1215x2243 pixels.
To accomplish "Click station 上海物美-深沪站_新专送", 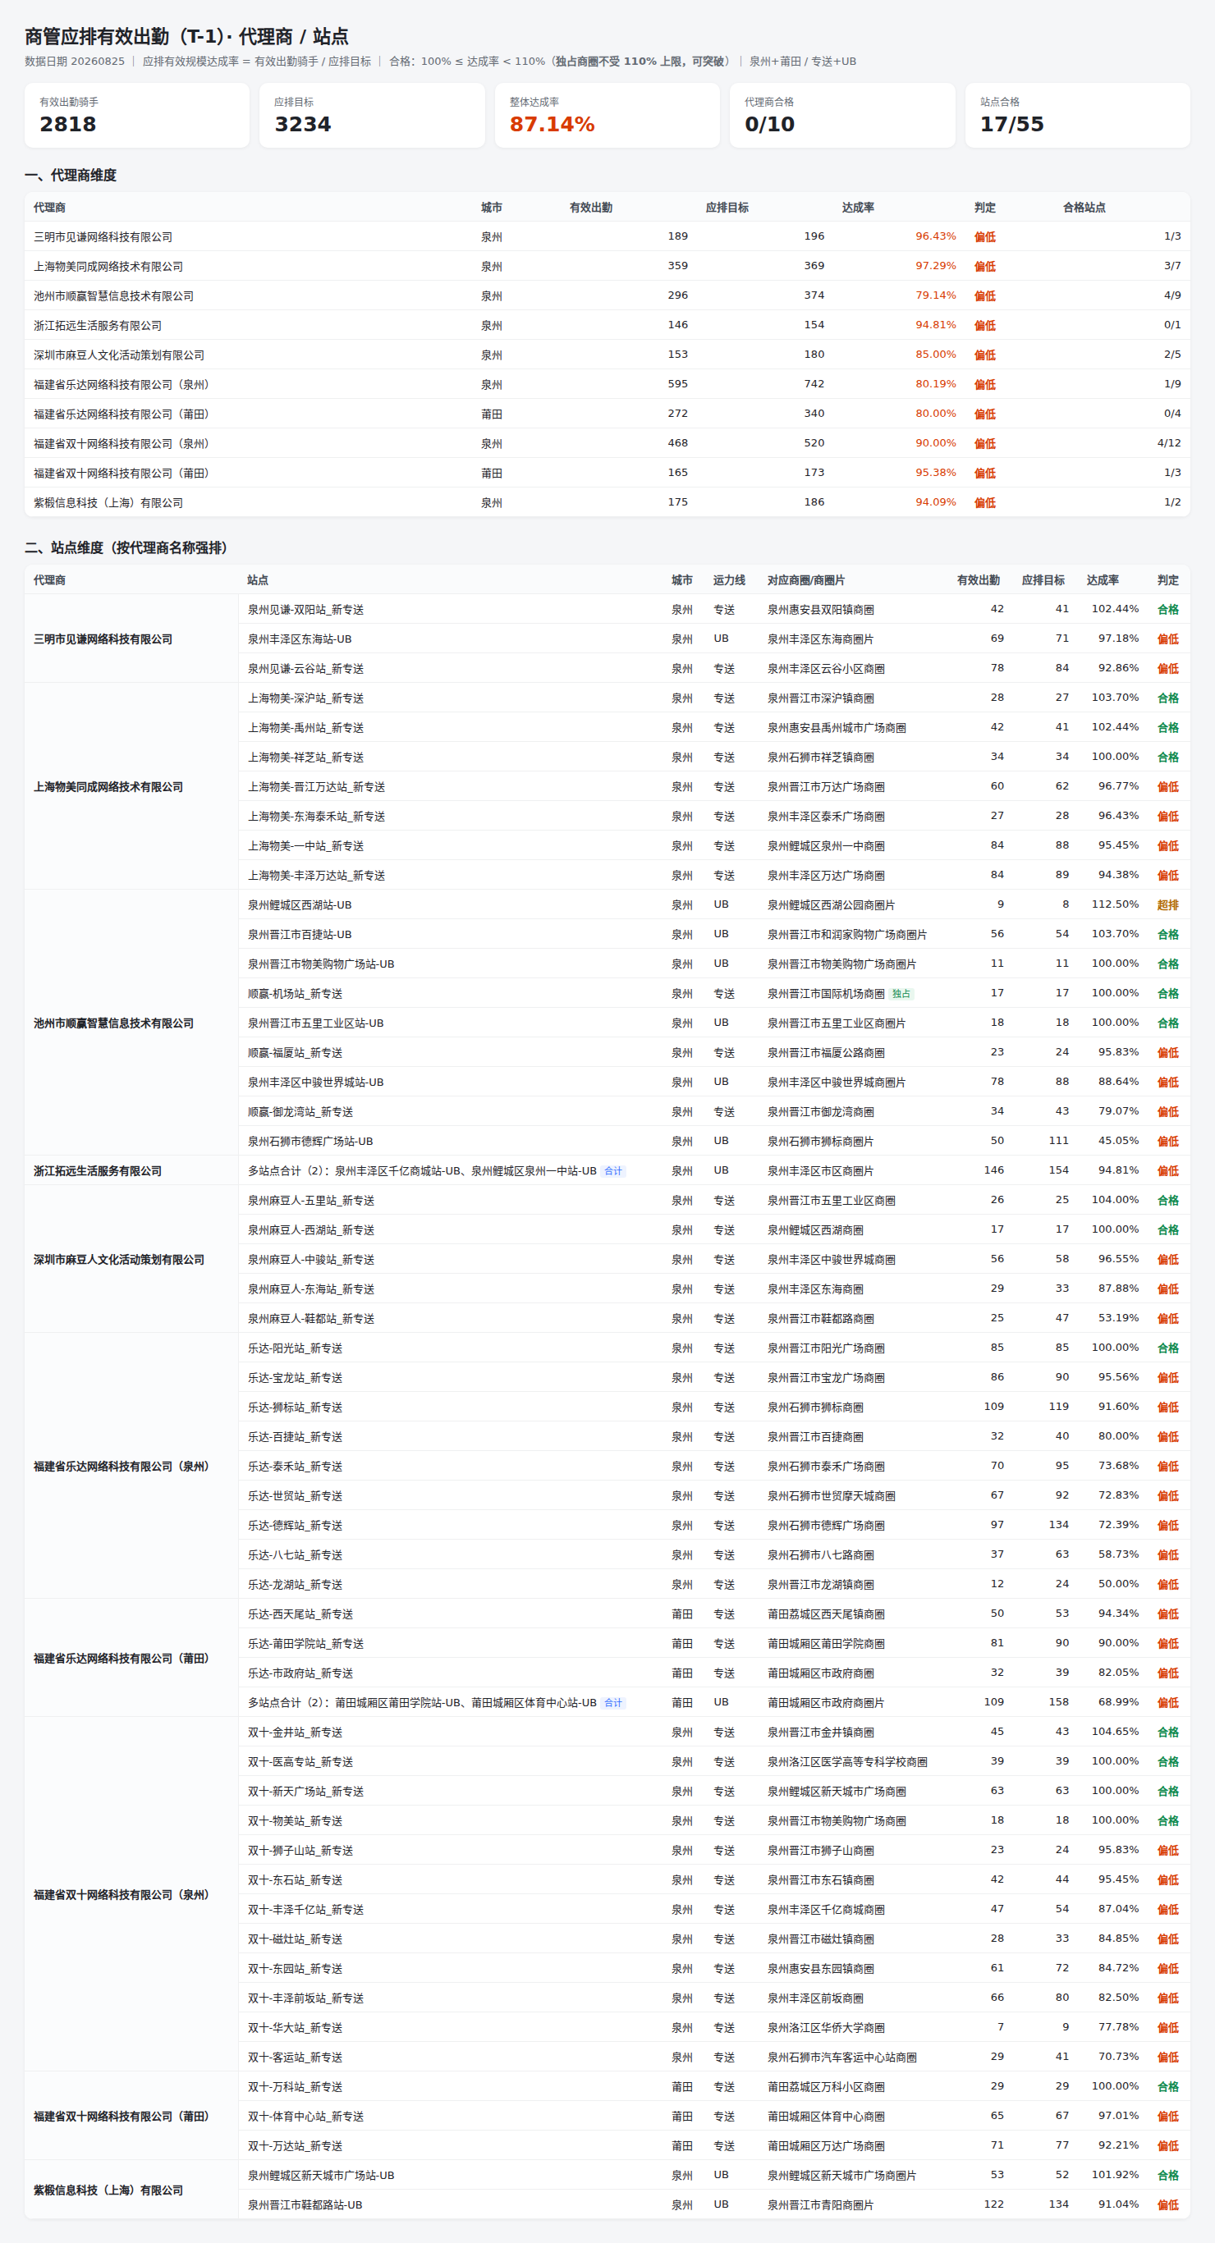I will pos(305,698).
